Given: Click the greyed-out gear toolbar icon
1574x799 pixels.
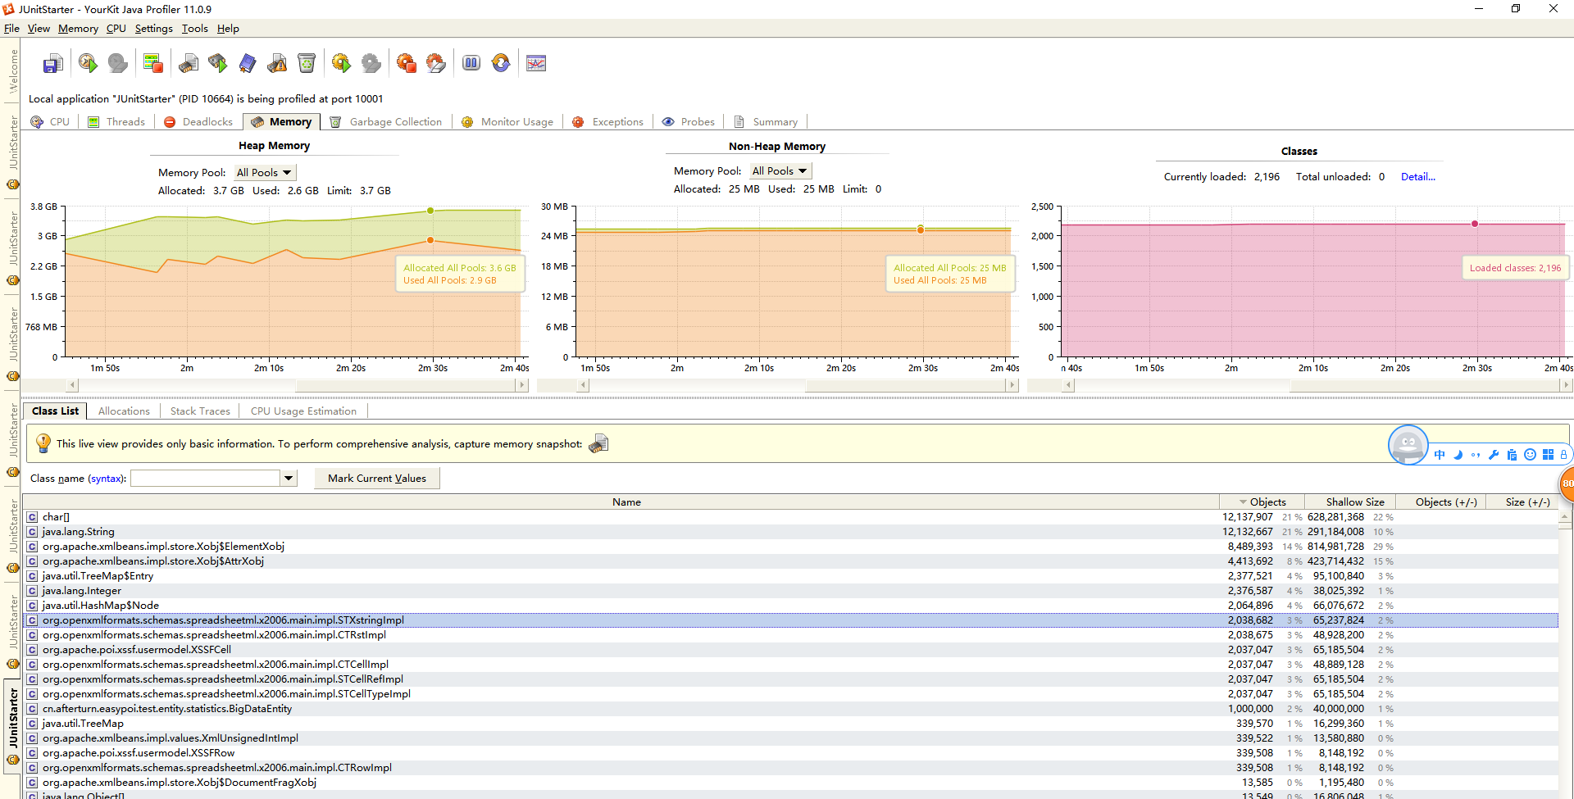Looking at the screenshot, I should point(371,63).
